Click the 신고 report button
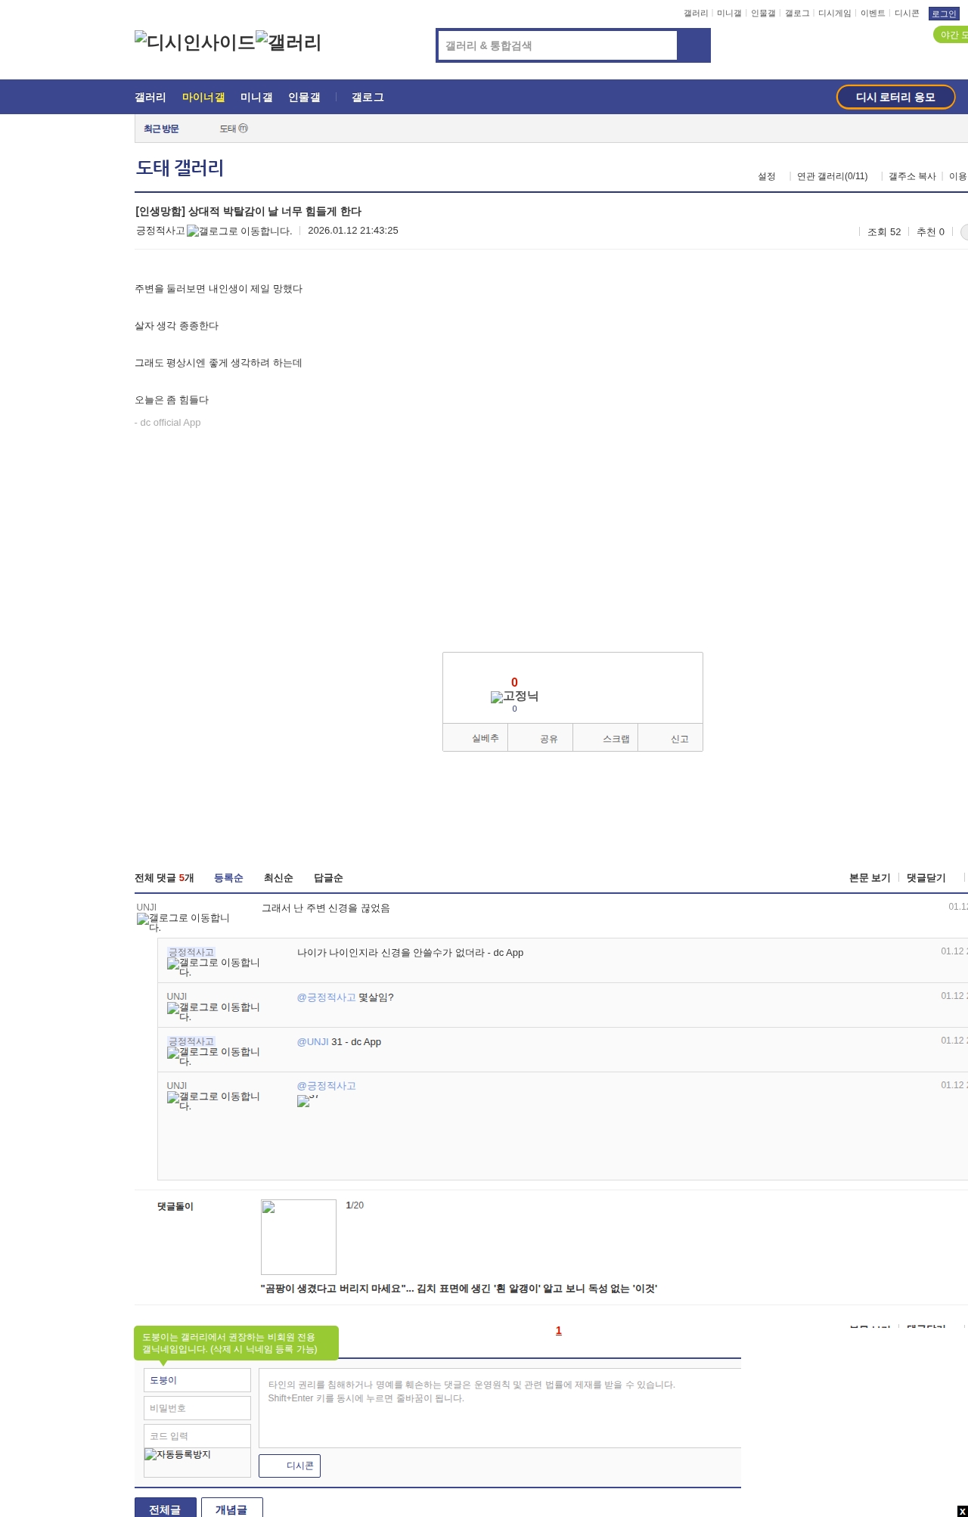The image size is (968, 1517). coord(671,738)
